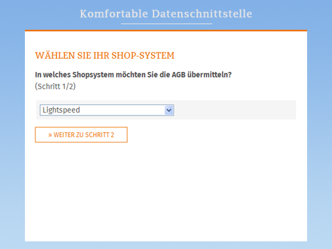Viewport: 332px width, 249px height.
Task: Click the '(Schritt 1/2)' step indicator
Action: click(x=55, y=86)
